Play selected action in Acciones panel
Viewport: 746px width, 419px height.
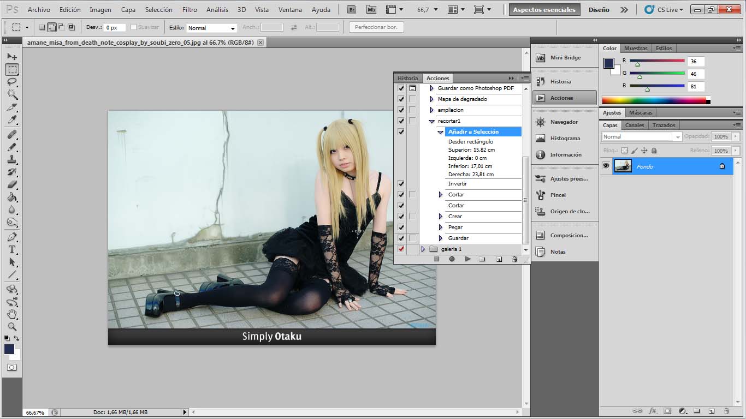[x=467, y=259]
